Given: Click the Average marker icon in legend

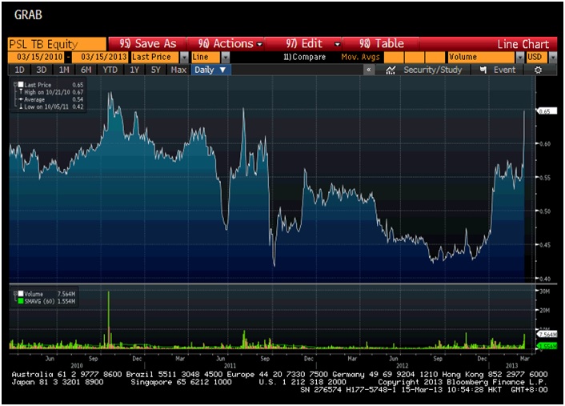Looking at the screenshot, I should coord(21,99).
